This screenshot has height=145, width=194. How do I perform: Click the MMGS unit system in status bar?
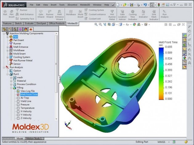tap(161, 142)
